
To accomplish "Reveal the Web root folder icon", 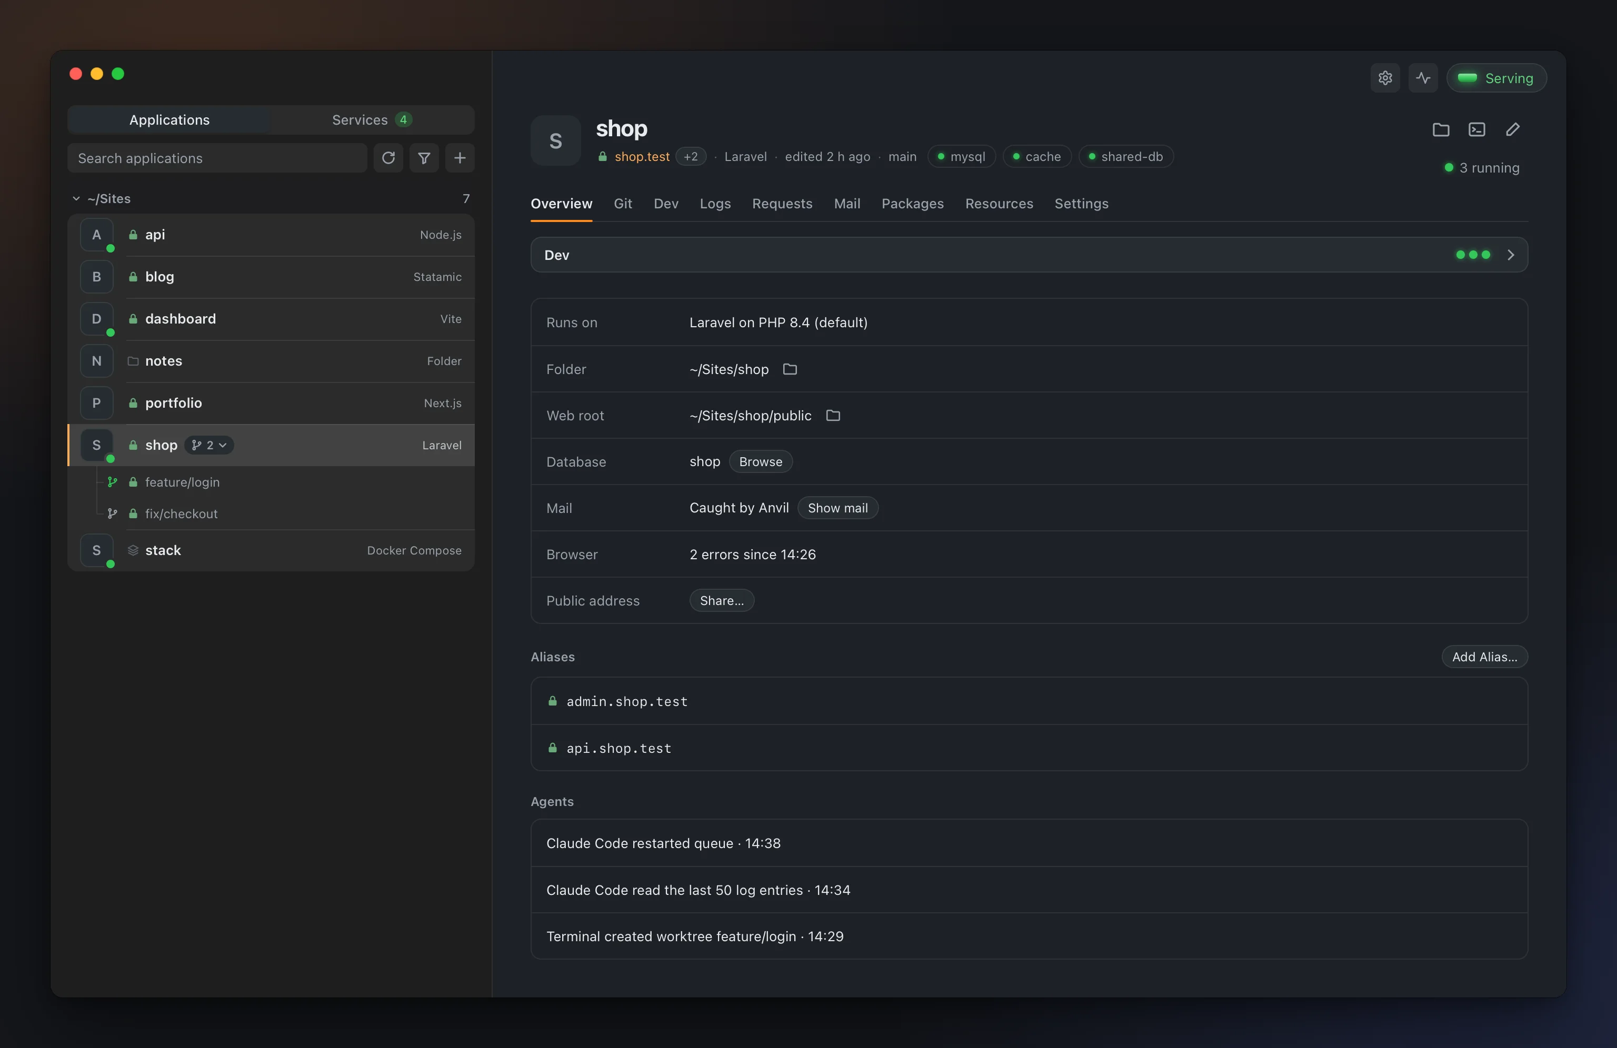I will (x=833, y=415).
